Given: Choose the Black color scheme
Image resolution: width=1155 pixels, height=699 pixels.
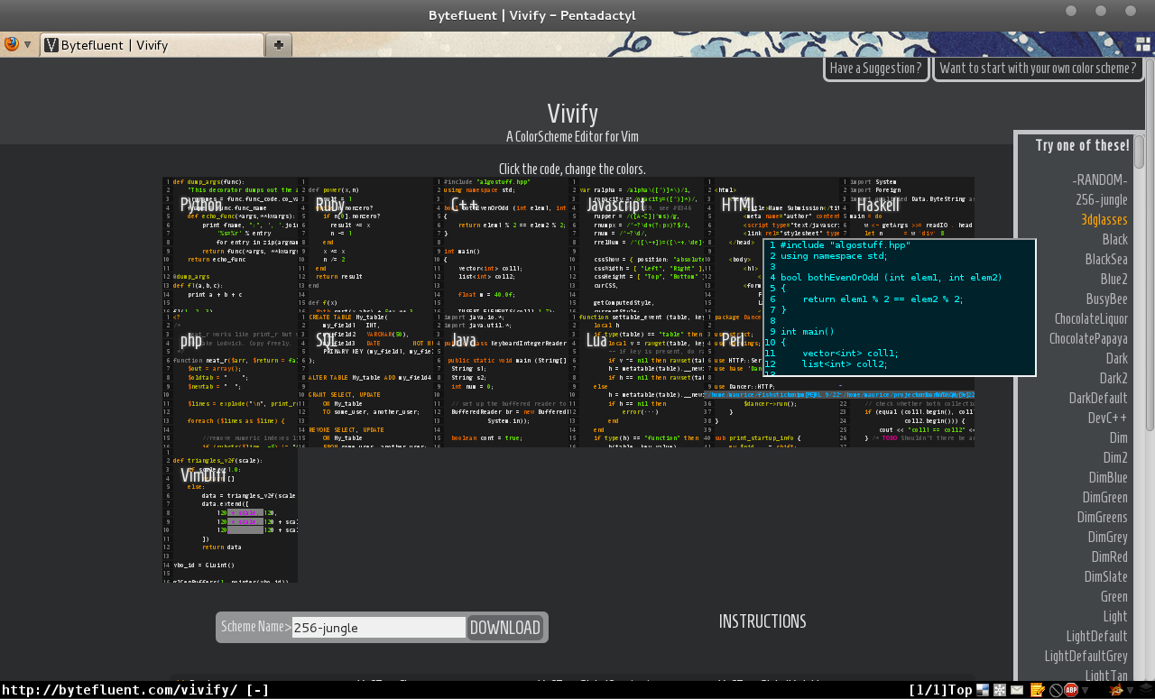Looking at the screenshot, I should click(x=1115, y=240).
